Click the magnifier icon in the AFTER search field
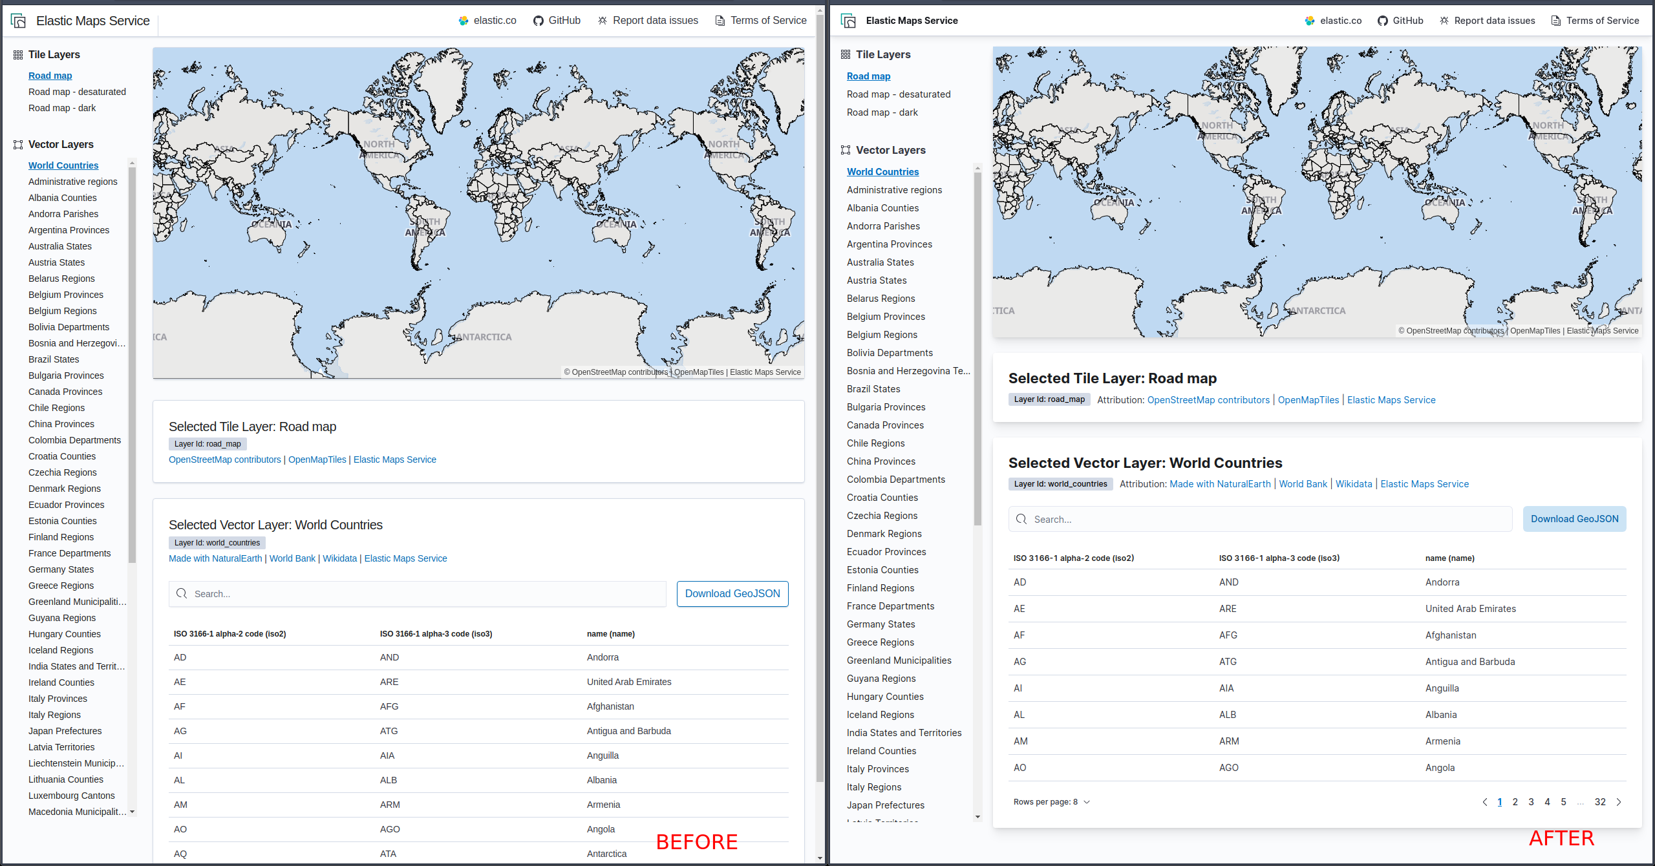The width and height of the screenshot is (1655, 866). click(1021, 519)
